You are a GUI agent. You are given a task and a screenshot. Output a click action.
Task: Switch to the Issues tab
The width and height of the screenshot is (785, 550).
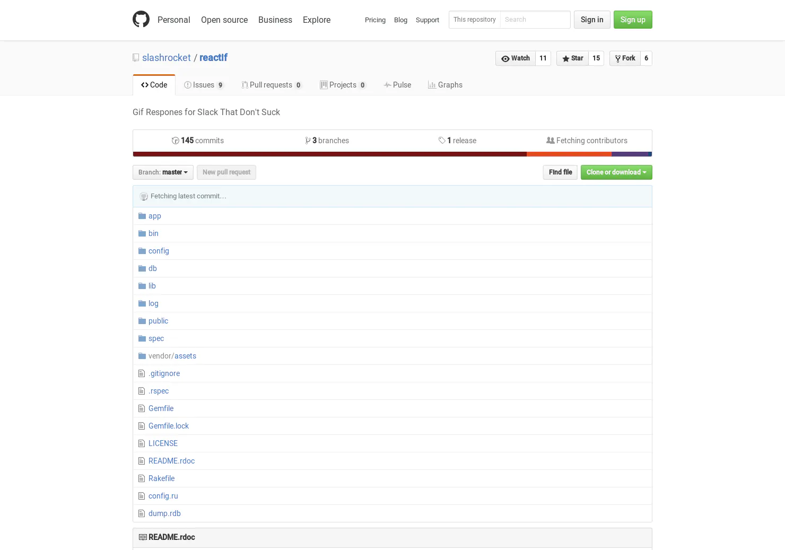point(204,85)
